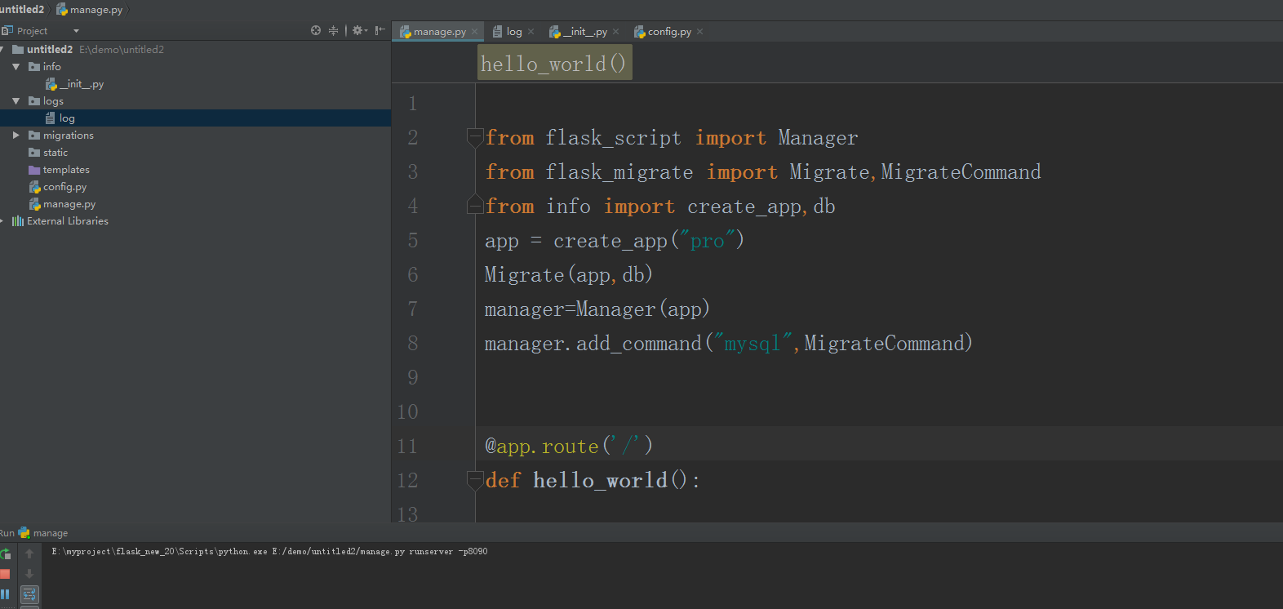Image resolution: width=1283 pixels, height=609 pixels.
Task: Click the up stack trace arrow
Action: pyautogui.click(x=29, y=553)
